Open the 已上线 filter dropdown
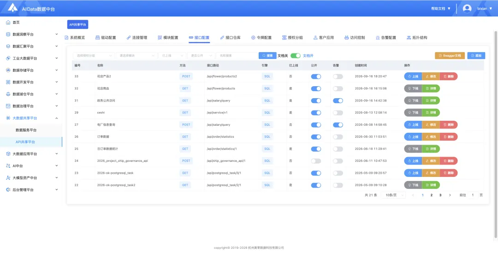 pyautogui.click(x=172, y=56)
